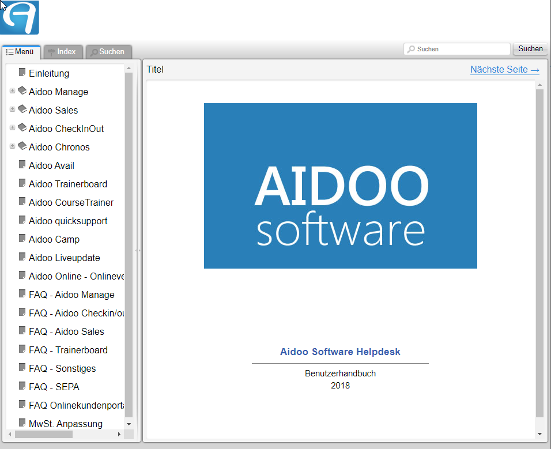This screenshot has width=551, height=449.
Task: Click the page icon beside FAQ - Trainerboard
Action: point(22,349)
